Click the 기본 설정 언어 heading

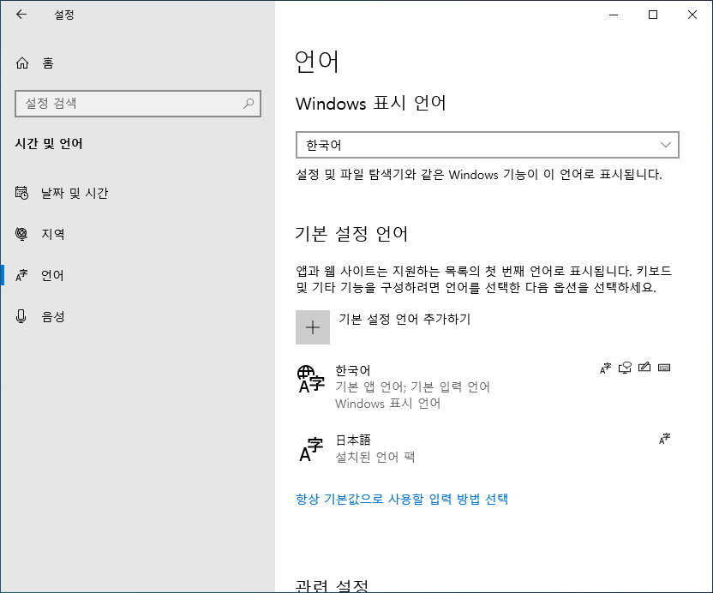click(x=351, y=234)
